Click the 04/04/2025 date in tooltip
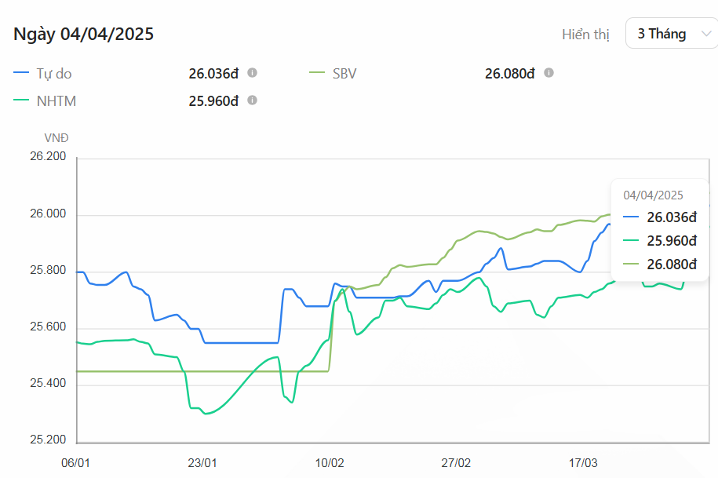The height and width of the screenshot is (478, 718). (x=653, y=195)
